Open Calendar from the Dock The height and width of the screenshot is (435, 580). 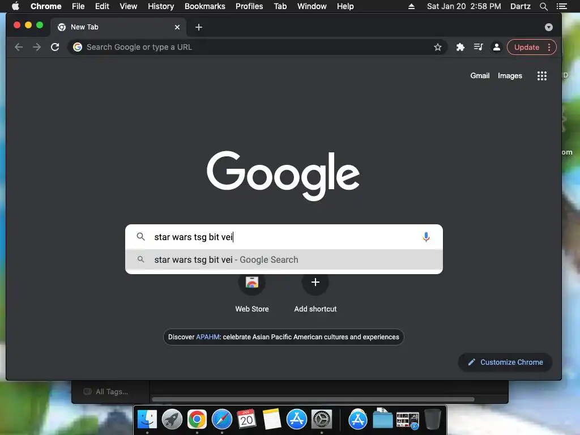tap(247, 420)
